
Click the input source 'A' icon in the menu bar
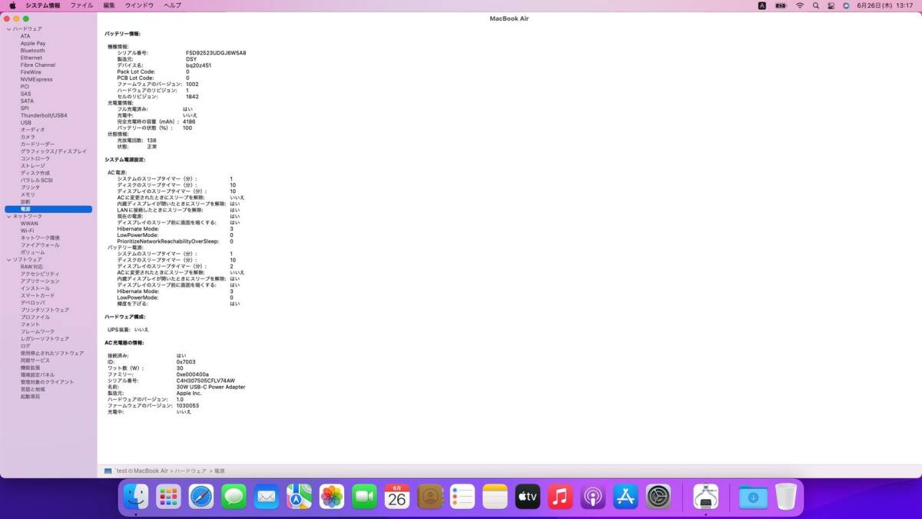(761, 5)
